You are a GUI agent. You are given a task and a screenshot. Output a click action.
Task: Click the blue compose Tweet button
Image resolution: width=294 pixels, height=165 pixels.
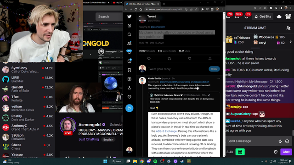pos(129,108)
